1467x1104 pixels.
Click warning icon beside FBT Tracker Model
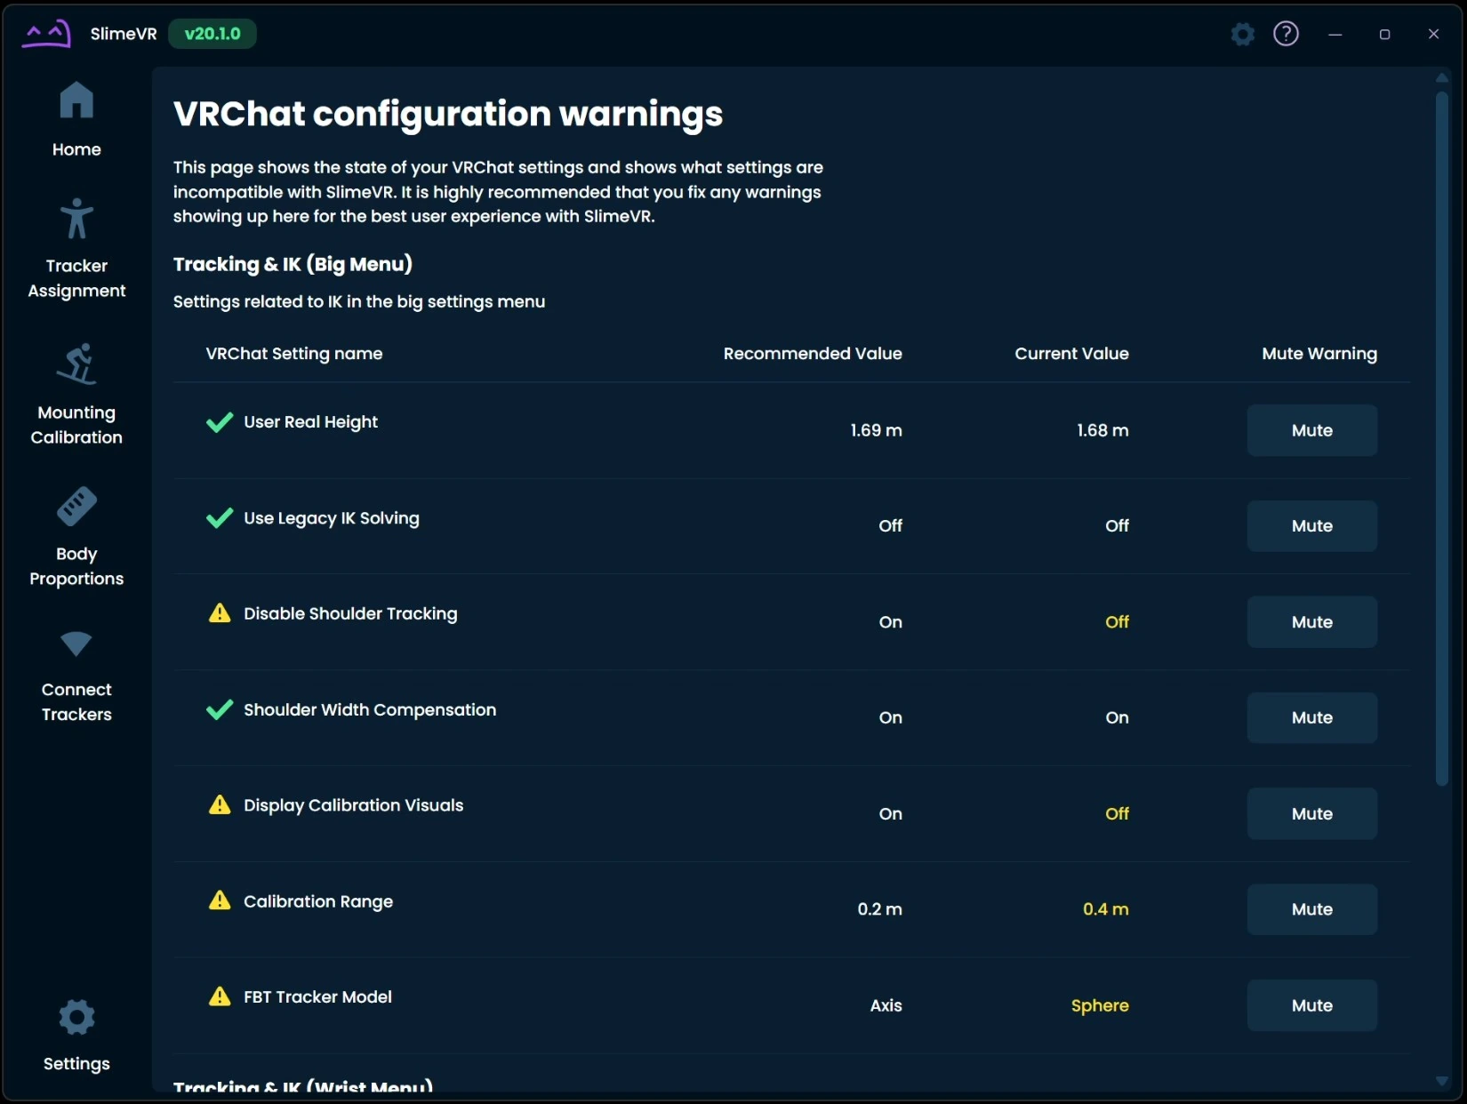click(220, 996)
